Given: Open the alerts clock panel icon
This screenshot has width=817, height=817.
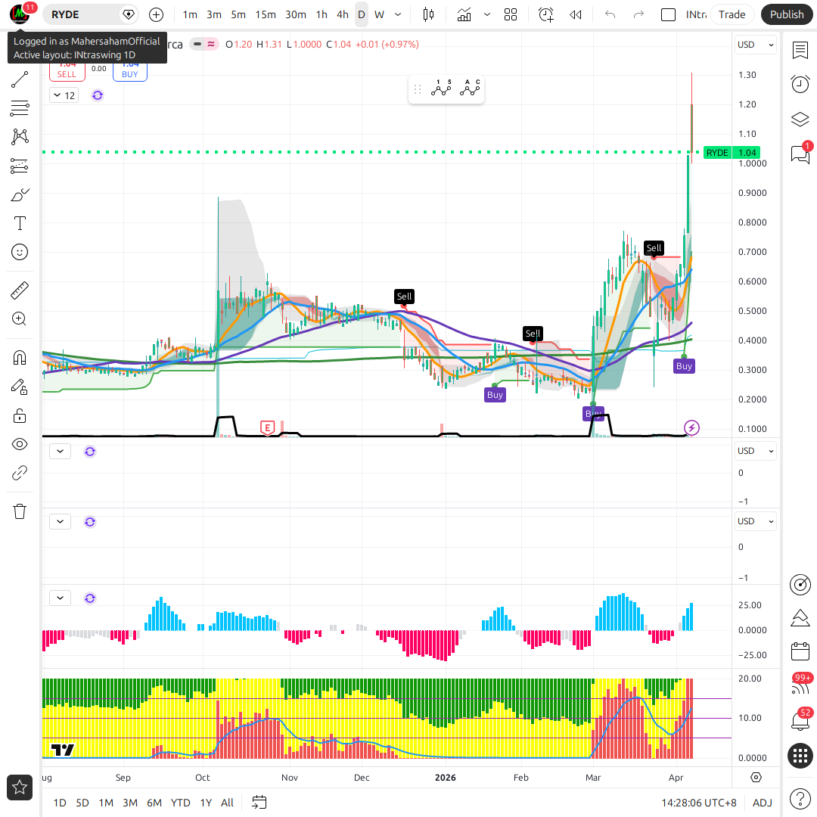Looking at the screenshot, I should click(x=800, y=84).
